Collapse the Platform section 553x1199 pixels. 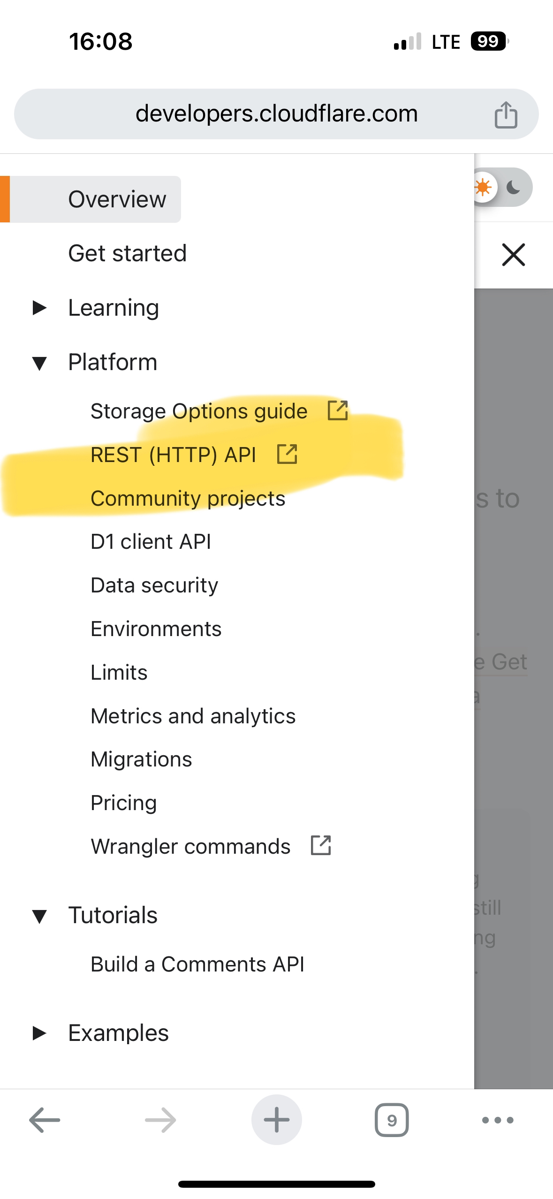click(x=40, y=363)
